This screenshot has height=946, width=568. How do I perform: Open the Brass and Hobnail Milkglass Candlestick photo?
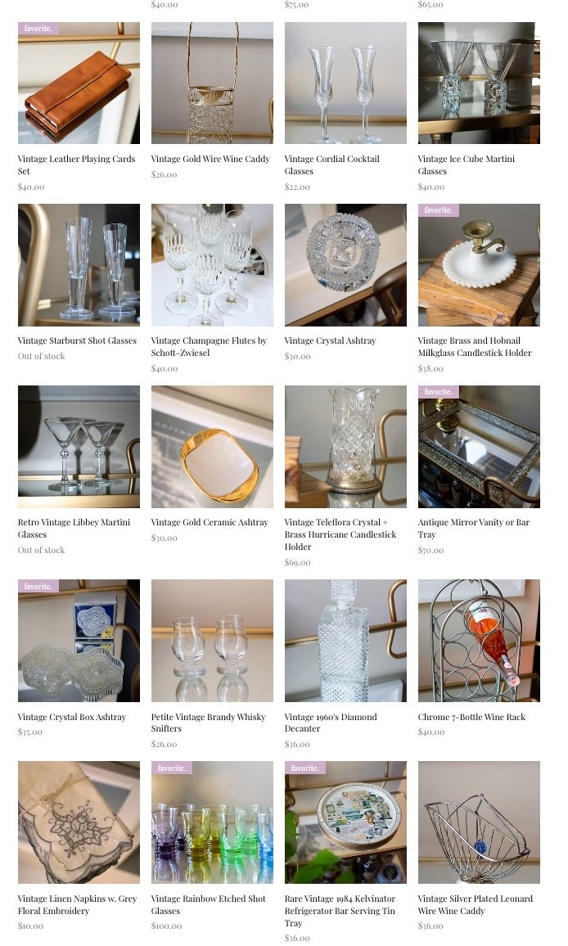(479, 265)
